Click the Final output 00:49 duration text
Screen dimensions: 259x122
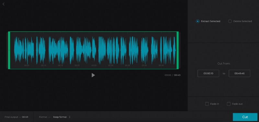17,117
